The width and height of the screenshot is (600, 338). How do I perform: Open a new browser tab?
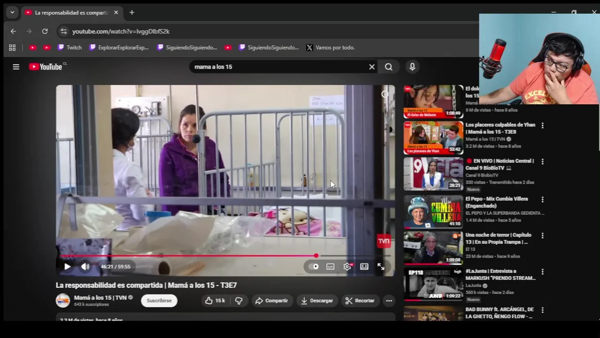click(132, 13)
